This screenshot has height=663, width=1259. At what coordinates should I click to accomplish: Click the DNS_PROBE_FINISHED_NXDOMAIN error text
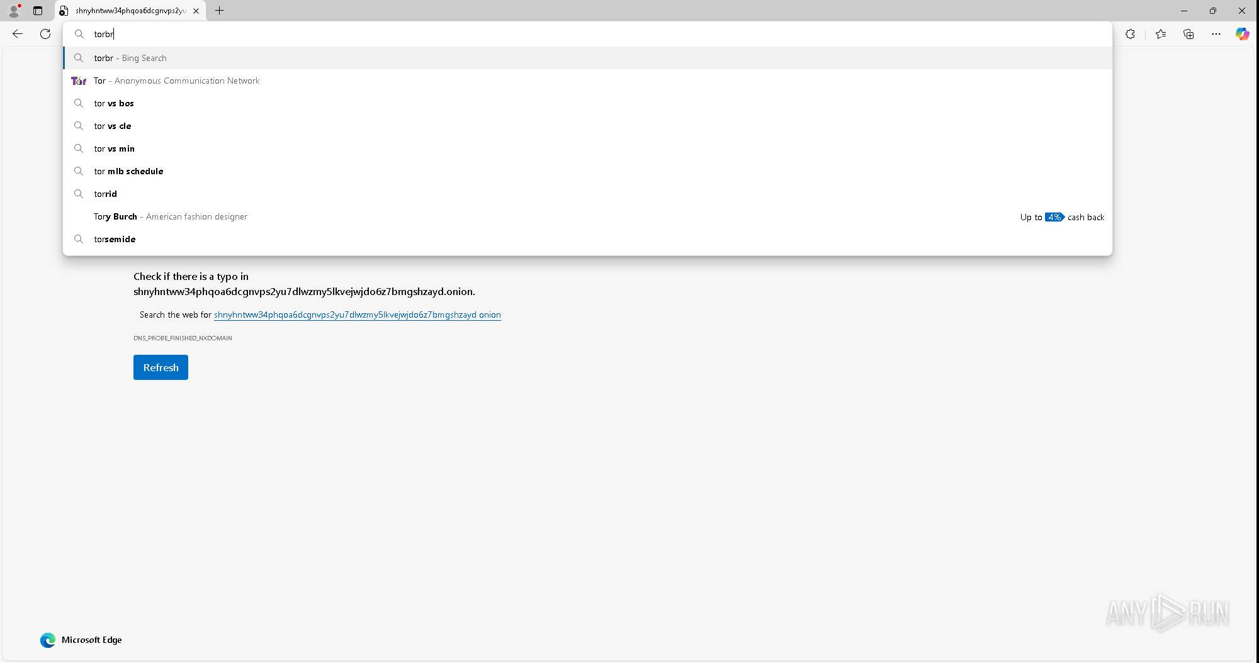tap(183, 338)
